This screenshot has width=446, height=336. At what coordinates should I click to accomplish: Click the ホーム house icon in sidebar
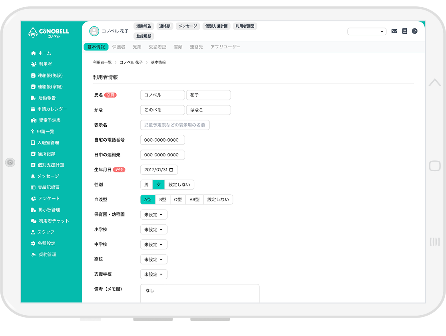[33, 53]
